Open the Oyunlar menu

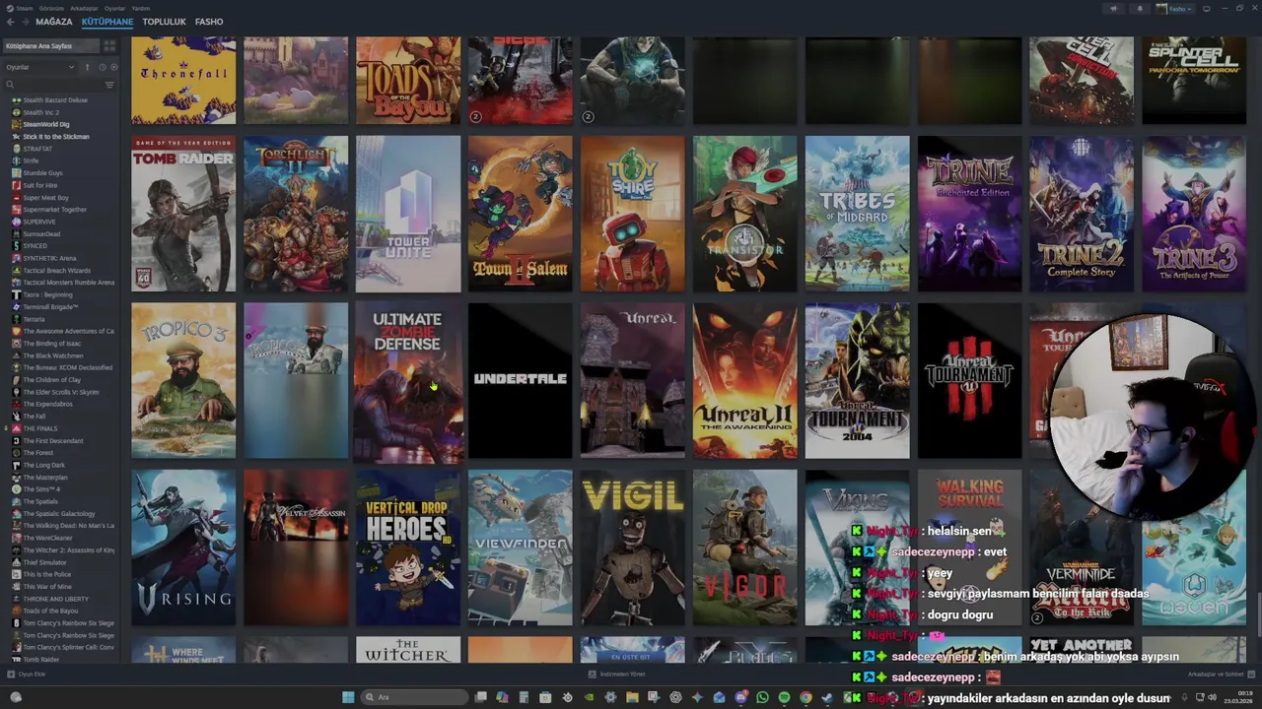pyautogui.click(x=113, y=8)
